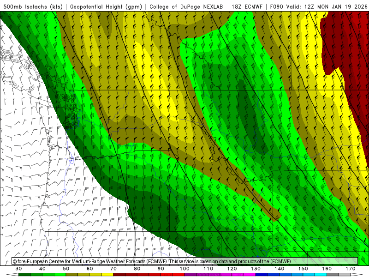Click the legend label 70
The height and width of the screenshot is (277, 369).
[x=113, y=269]
